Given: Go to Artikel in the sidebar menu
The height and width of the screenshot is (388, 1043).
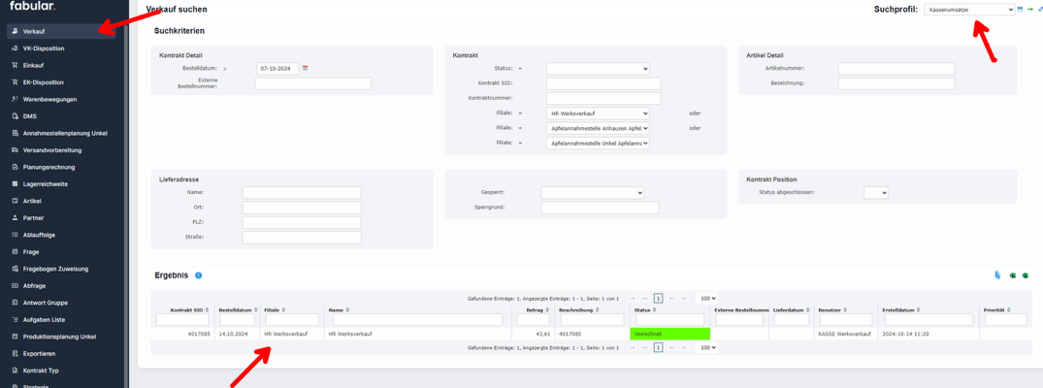Looking at the screenshot, I should [x=33, y=201].
